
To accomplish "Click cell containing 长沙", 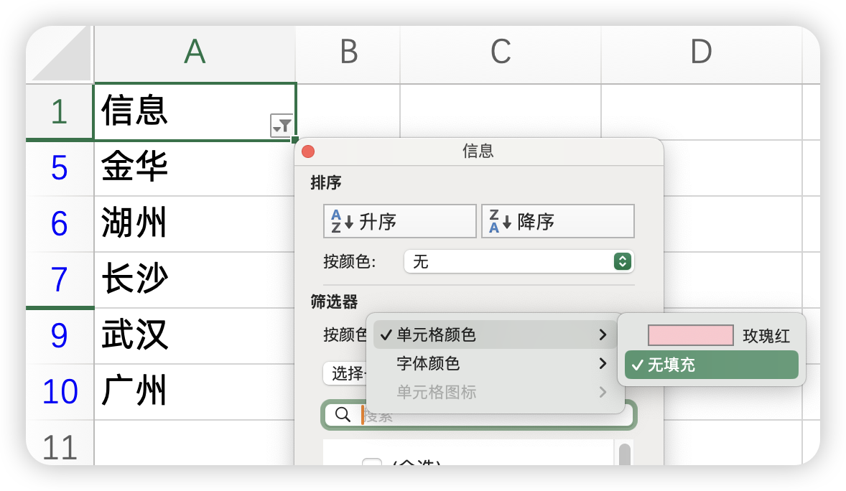I will click(195, 280).
